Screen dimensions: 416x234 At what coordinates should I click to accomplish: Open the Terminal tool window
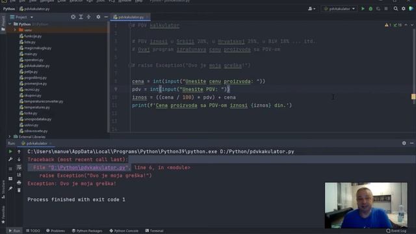154,231
